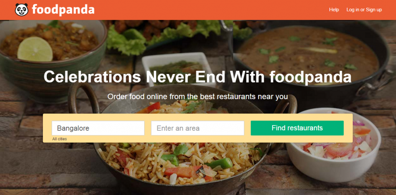Click the Celebrations Never End headline
Image resolution: width=396 pixels, height=195 pixels.
coord(198,77)
